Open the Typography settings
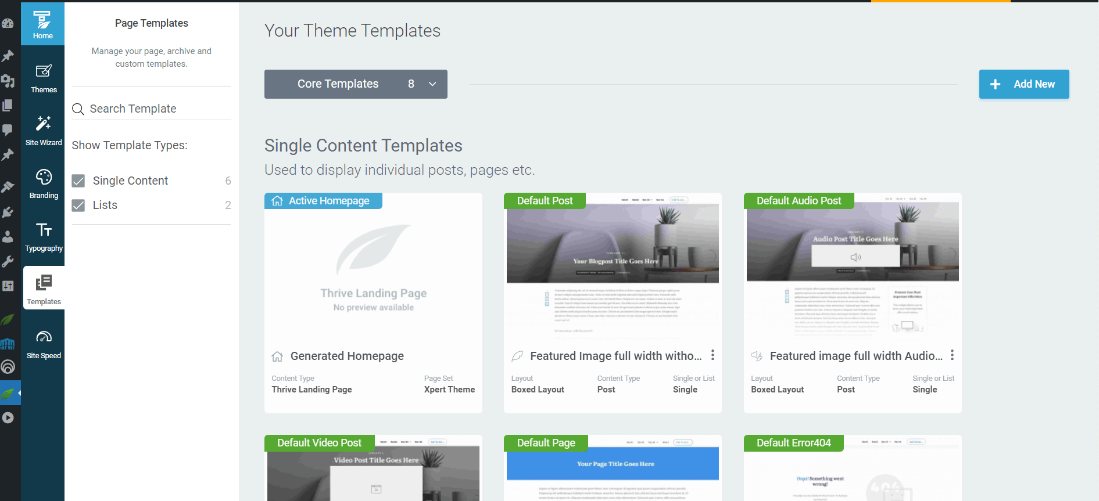The height and width of the screenshot is (501, 1099). click(44, 237)
